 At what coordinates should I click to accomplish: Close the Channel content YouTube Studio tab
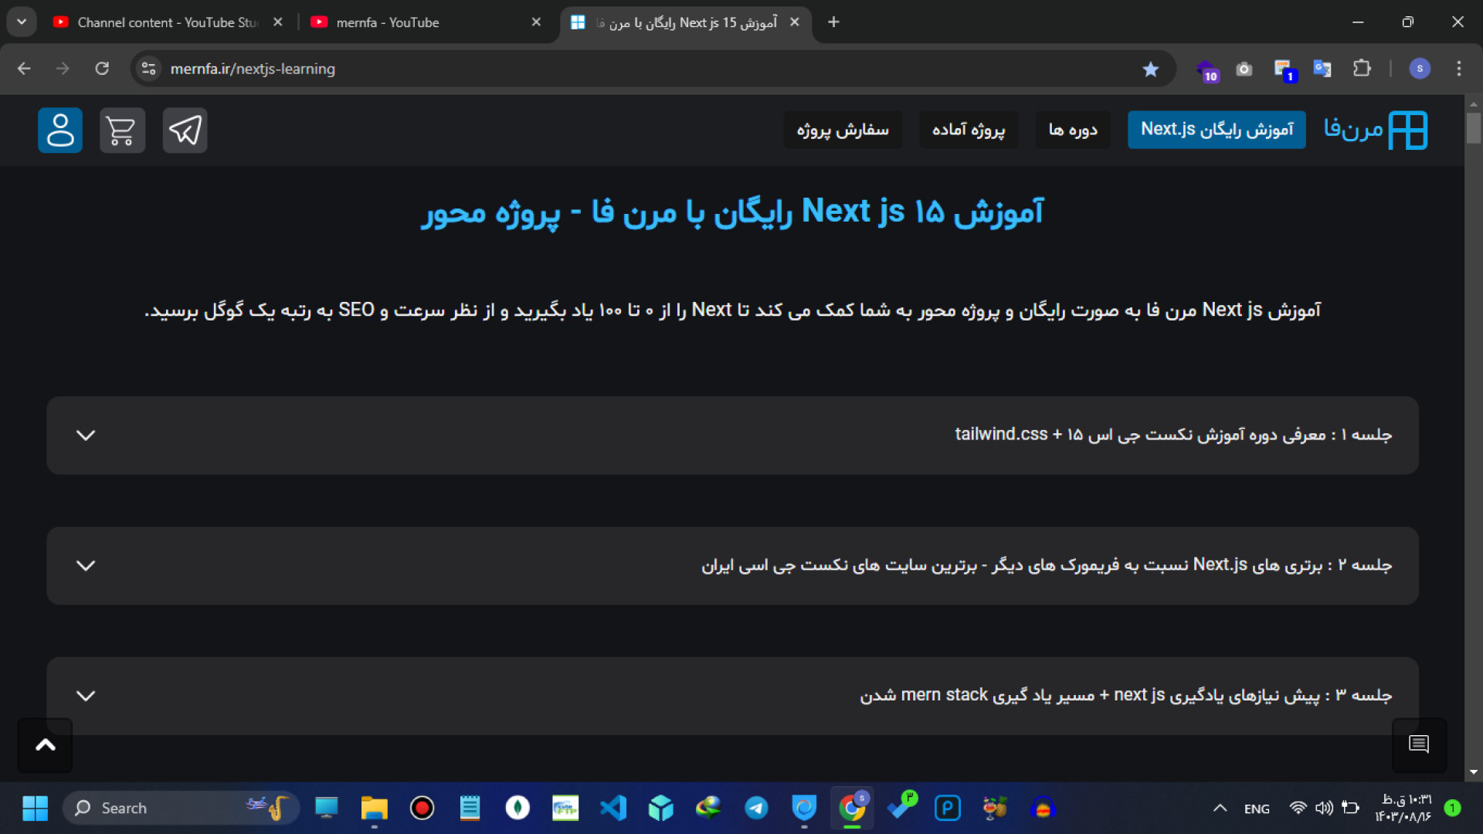(x=278, y=22)
